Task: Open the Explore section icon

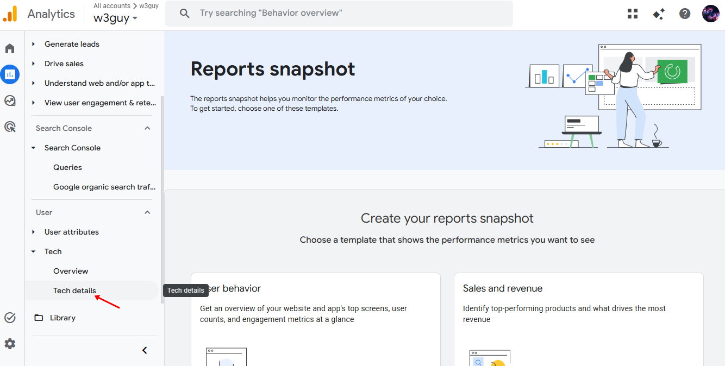Action: click(10, 100)
